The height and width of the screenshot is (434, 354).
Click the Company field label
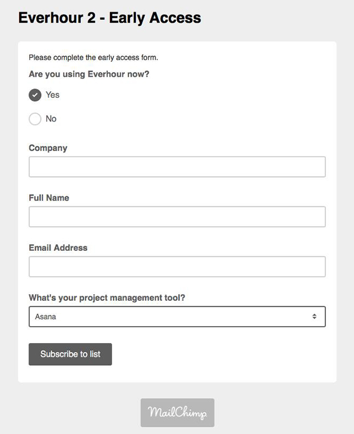(48, 148)
